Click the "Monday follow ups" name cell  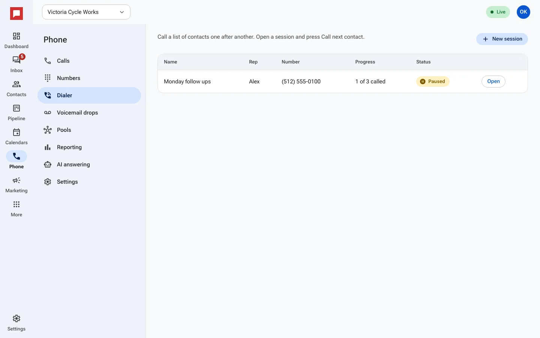tap(187, 81)
